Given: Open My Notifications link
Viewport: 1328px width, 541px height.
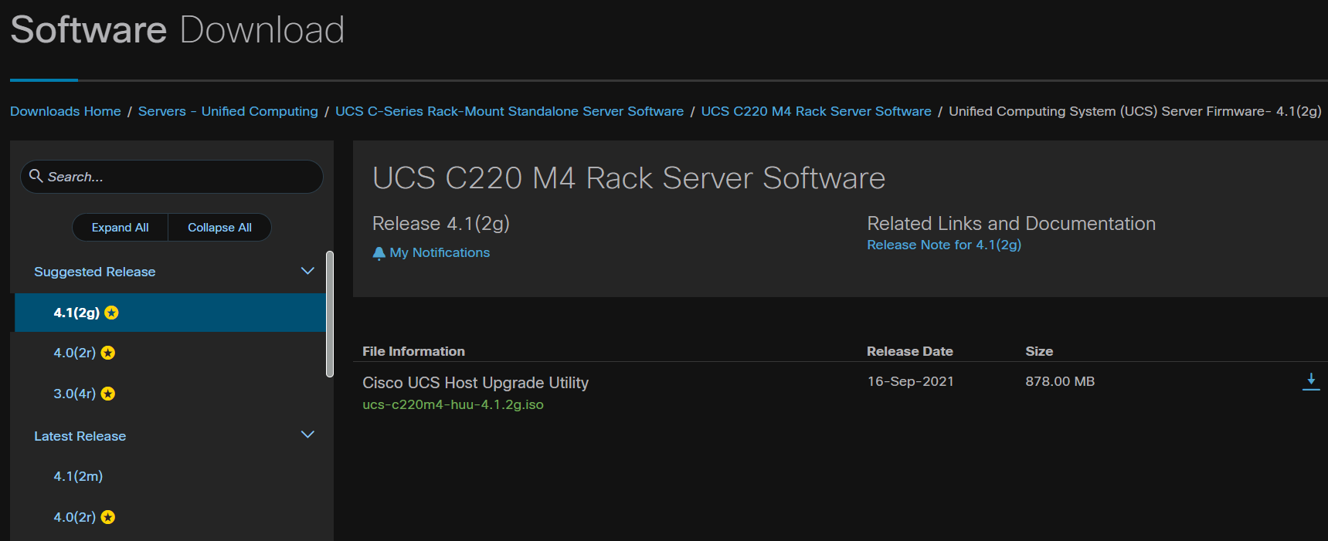Looking at the screenshot, I should pyautogui.click(x=440, y=252).
